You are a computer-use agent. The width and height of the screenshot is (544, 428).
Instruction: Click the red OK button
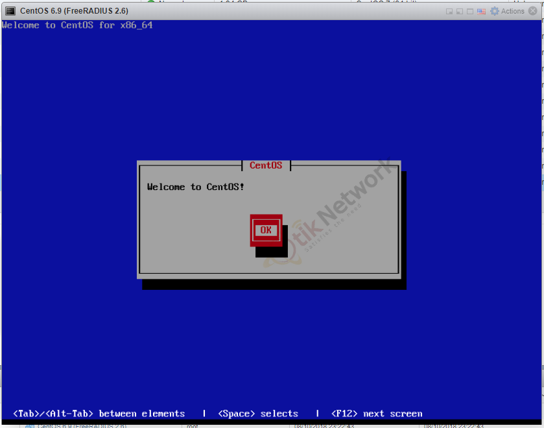(266, 230)
